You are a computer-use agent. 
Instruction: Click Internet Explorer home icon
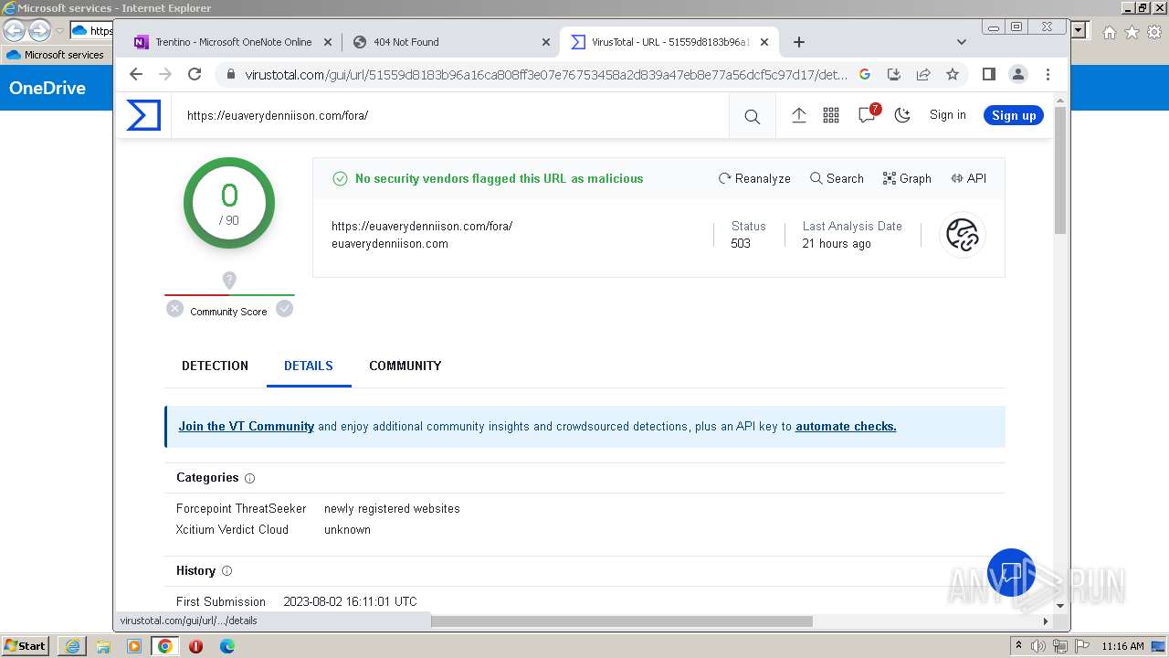(1109, 32)
